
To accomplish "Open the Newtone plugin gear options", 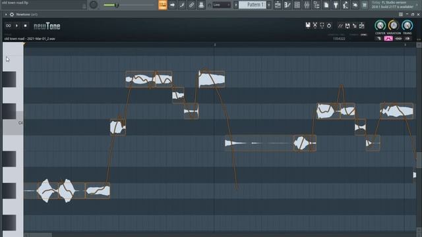I will 12,14.
